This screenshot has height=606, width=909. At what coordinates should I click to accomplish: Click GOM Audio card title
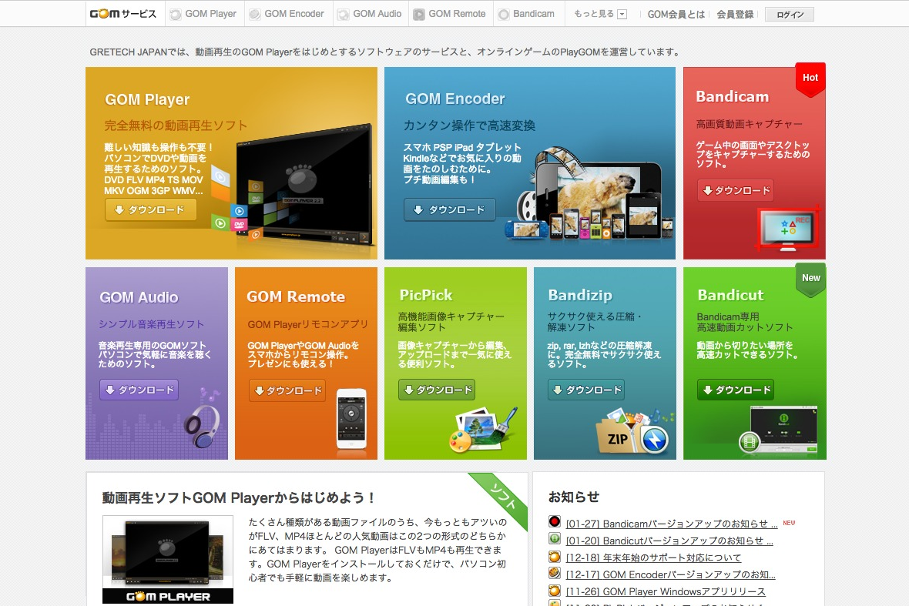139,298
